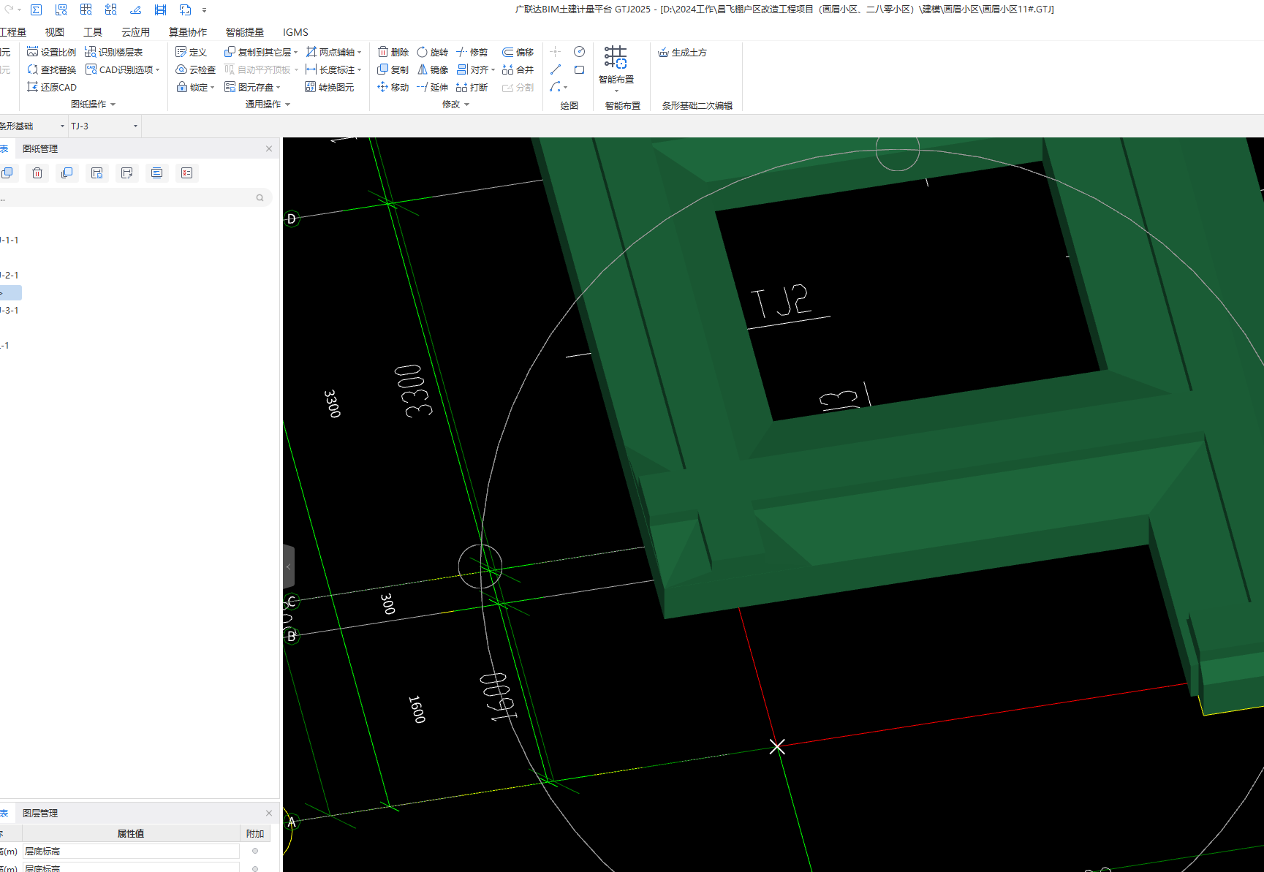This screenshot has height=872, width=1264.
Task: Select the straight line drawing tool
Action: click(556, 69)
